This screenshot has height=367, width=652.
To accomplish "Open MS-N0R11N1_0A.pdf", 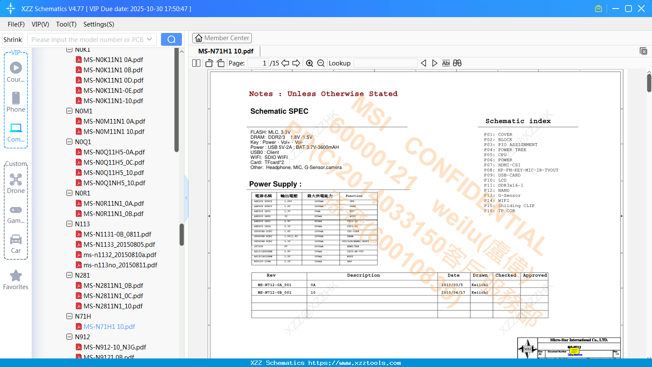I will pos(110,203).
